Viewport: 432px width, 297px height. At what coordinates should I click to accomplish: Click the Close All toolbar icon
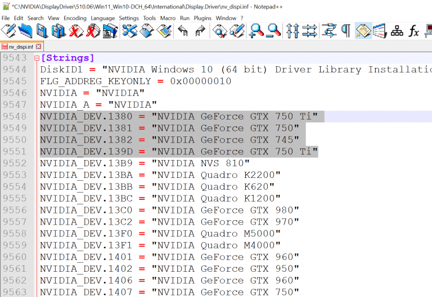(x=93, y=30)
